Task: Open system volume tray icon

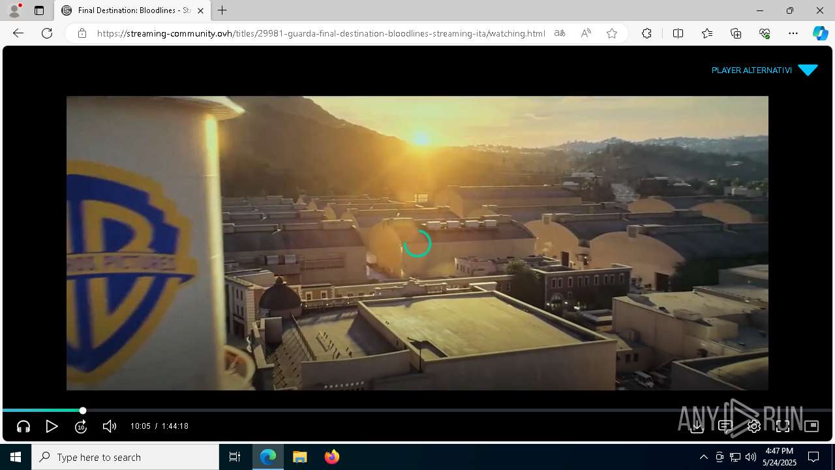Action: click(750, 457)
